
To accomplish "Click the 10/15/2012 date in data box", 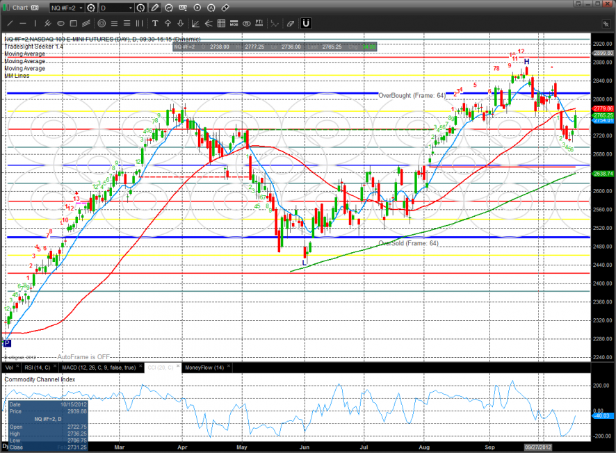I will [74, 404].
